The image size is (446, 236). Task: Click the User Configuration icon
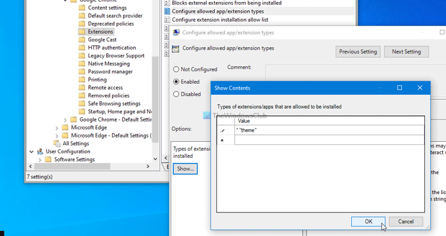pos(40,151)
